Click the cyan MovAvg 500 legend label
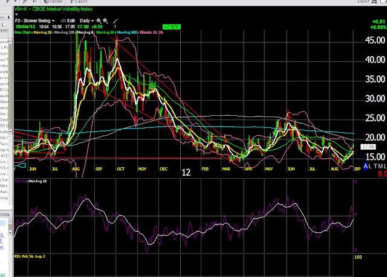 [128, 32]
